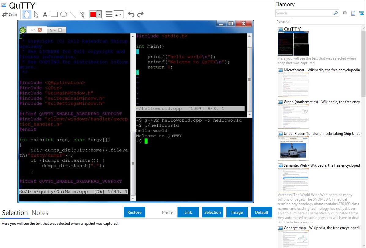Open the line width dropdown showing 4
366x248 pixels.
point(118,14)
